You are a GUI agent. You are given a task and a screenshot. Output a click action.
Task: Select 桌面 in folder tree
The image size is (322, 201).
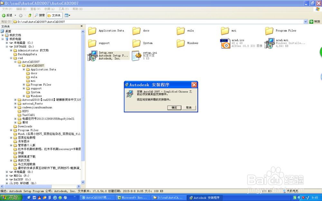(x=8, y=32)
